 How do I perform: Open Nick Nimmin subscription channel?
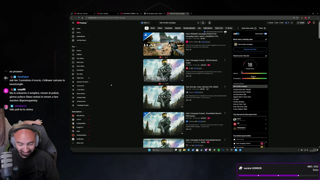click(x=80, y=116)
